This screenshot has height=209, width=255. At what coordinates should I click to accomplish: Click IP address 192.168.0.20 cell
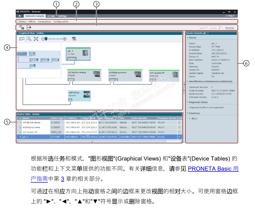click(73, 122)
